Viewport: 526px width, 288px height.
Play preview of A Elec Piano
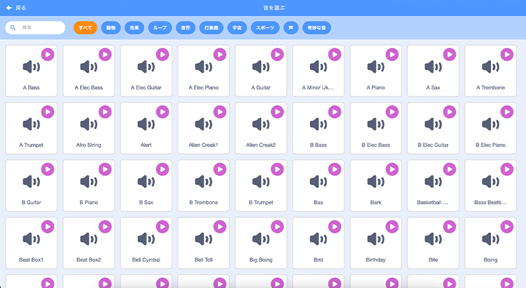pos(220,54)
